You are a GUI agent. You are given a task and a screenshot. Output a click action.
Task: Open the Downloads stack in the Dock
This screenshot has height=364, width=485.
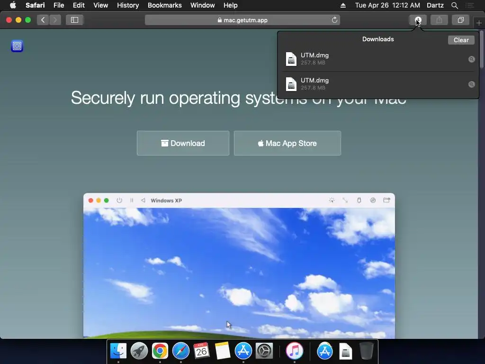(345, 351)
